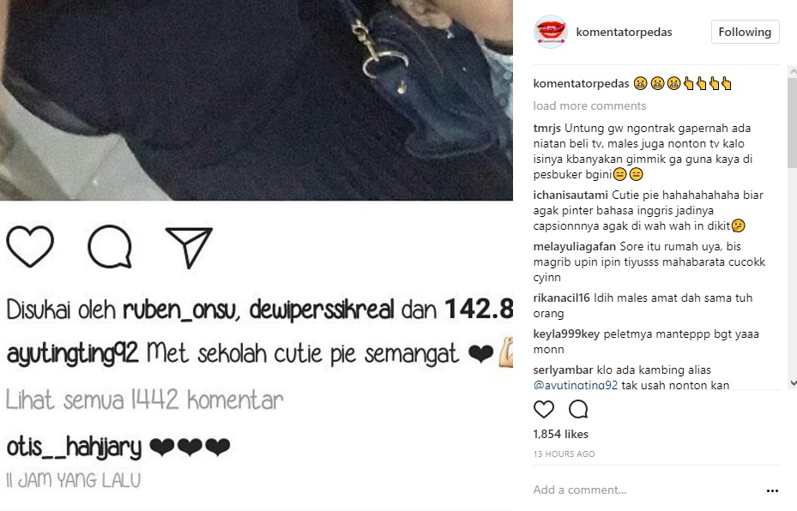View the 1,854 likes list
797x511 pixels.
(x=560, y=435)
